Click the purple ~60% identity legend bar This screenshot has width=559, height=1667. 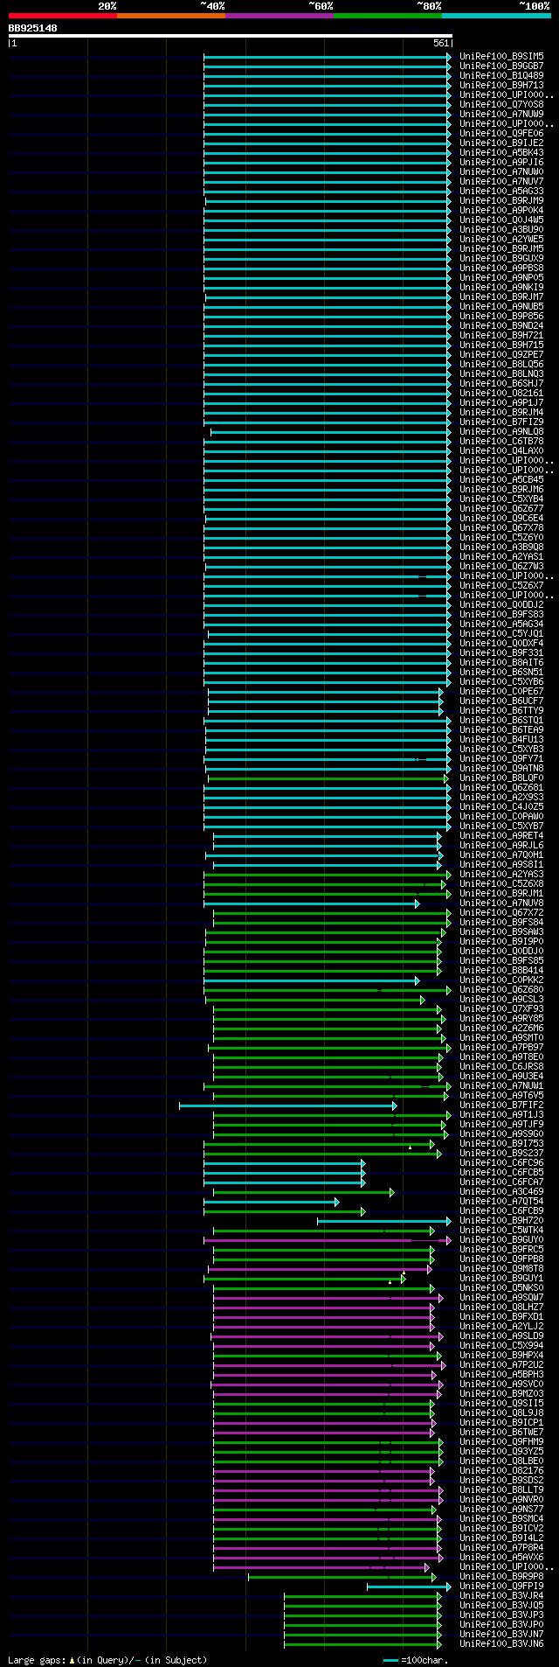click(x=279, y=16)
